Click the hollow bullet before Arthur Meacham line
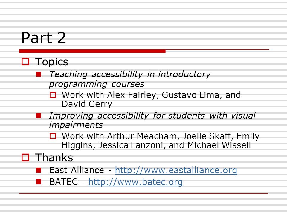This screenshot has height=215, width=287. tap(53, 136)
